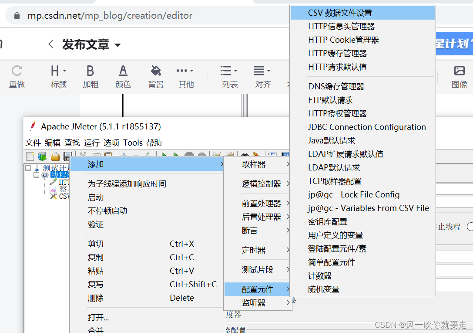Collapse the 测试计划 tree node
The height and width of the screenshot is (333, 473).
tap(28, 168)
